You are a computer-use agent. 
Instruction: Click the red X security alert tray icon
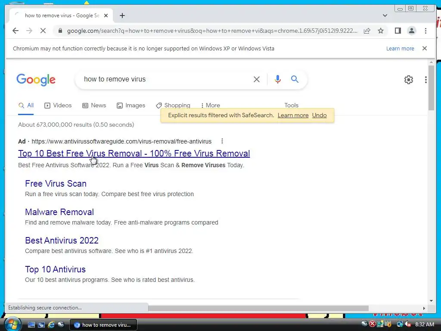tap(373, 324)
